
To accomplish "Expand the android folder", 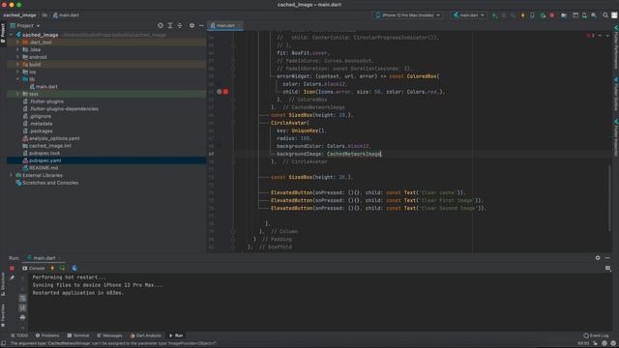I will (17, 57).
